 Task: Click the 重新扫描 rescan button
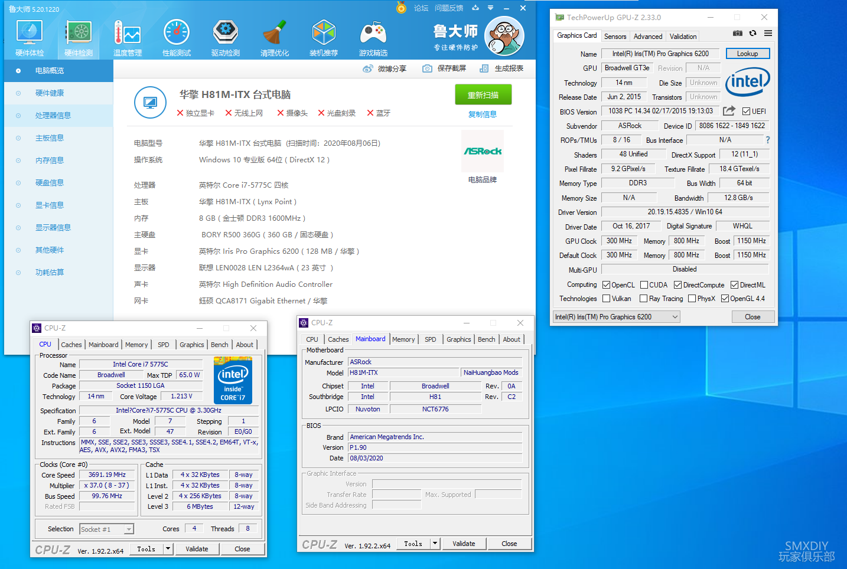point(483,95)
